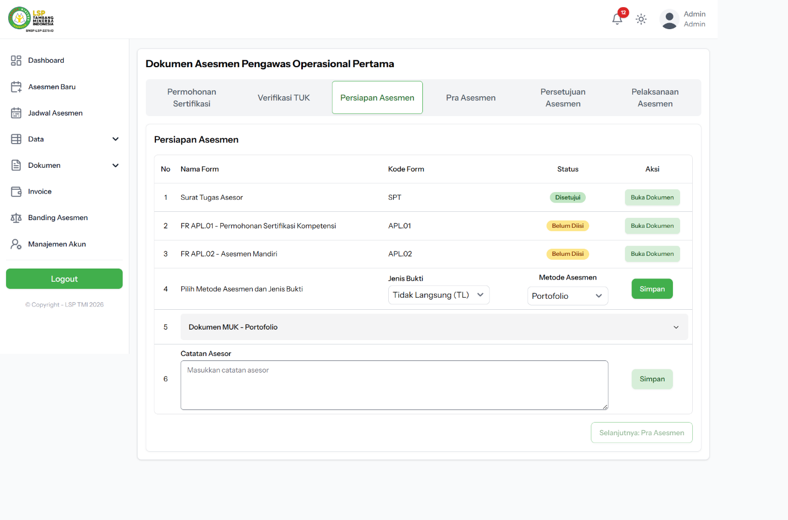788x520 pixels.
Task: Switch to the Verifikasi TUK tab
Action: [284, 98]
